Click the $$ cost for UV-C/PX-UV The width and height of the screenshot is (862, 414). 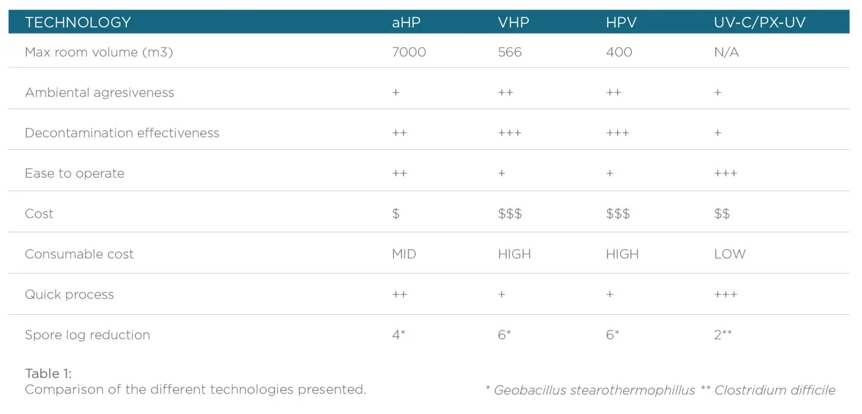coord(722,214)
